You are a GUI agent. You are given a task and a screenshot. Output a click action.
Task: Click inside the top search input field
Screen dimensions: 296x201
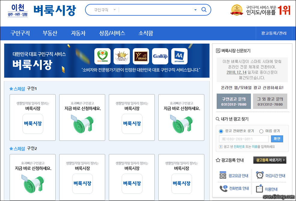pyautogui.click(x=156, y=10)
